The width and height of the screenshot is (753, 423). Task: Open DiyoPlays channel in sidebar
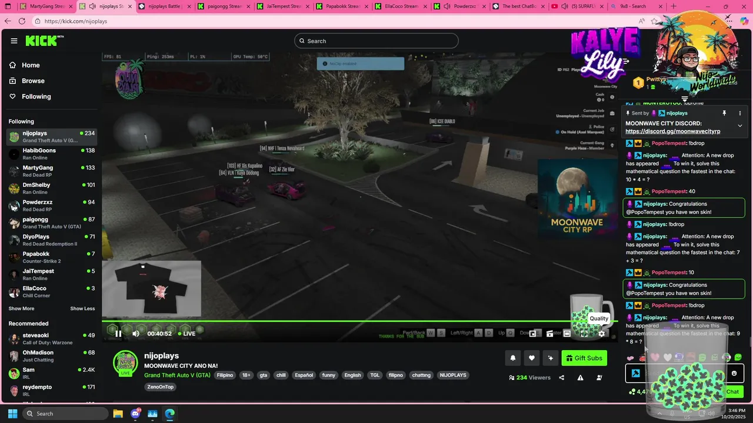click(52, 240)
